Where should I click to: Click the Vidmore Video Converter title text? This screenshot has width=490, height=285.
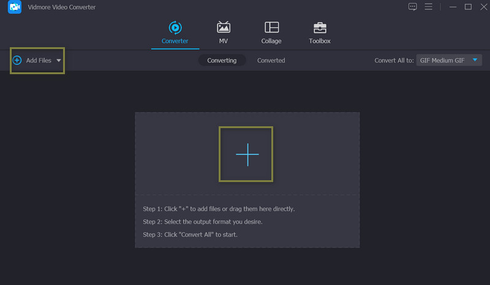61,7
